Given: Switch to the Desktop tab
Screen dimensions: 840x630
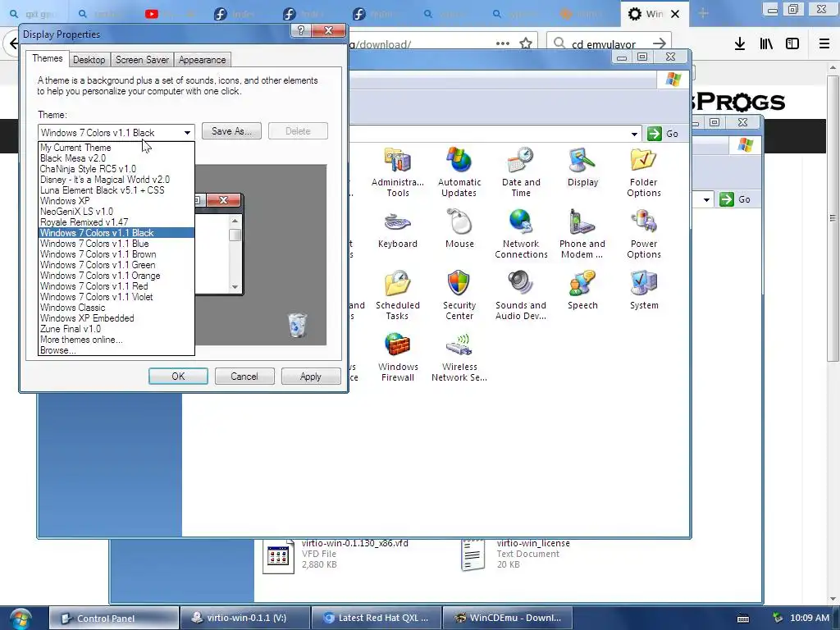Looking at the screenshot, I should (89, 60).
